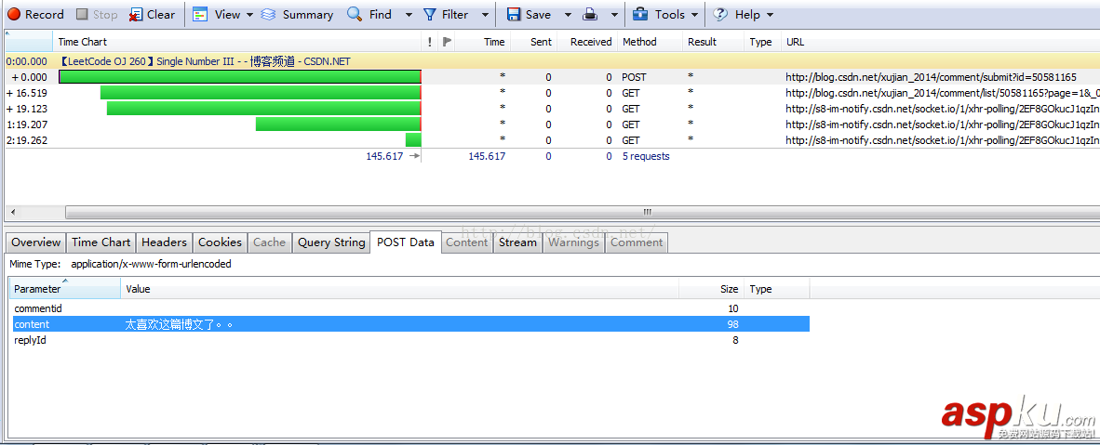This screenshot has width=1100, height=445.
Task: Switch to the Query String tab
Action: pyautogui.click(x=330, y=242)
